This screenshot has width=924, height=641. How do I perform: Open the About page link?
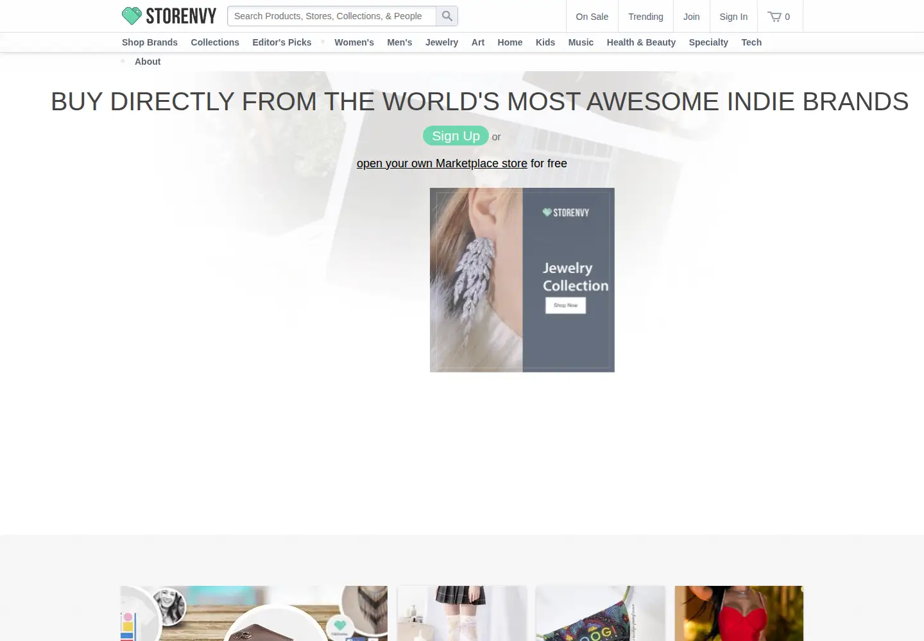[148, 62]
